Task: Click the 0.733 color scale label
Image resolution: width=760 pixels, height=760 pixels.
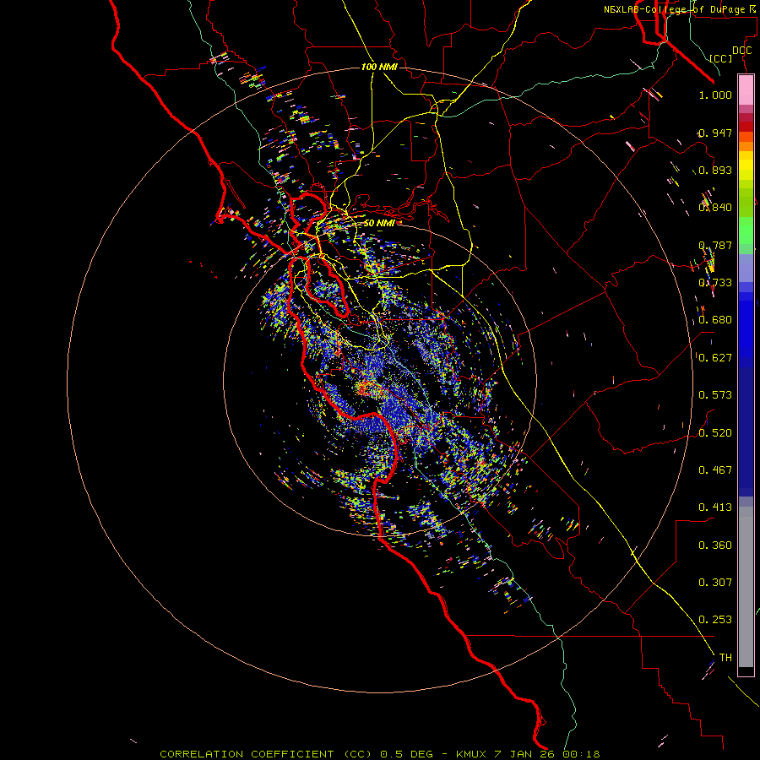Action: click(715, 283)
